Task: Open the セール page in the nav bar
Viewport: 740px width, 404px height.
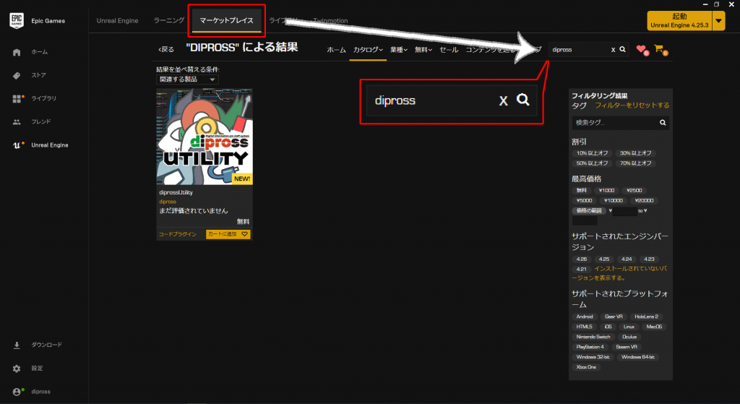Action: tap(449, 50)
